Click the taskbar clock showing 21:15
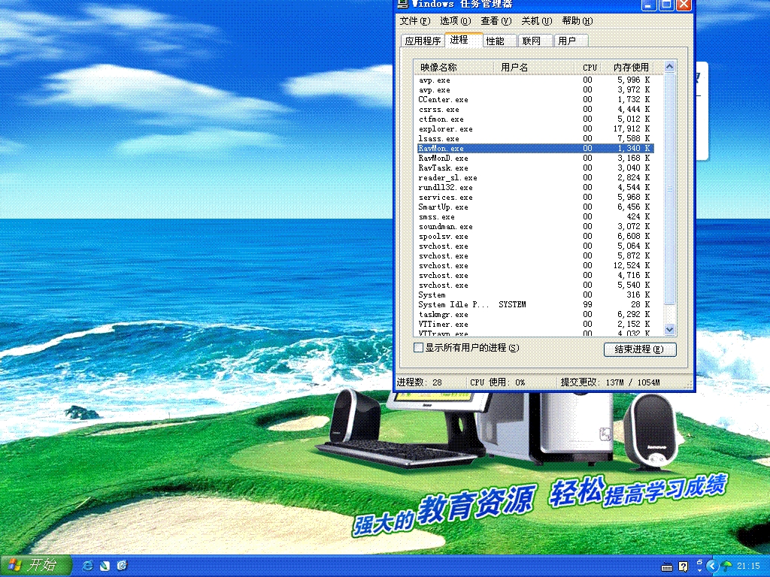Viewport: 770px width, 577px height. (x=748, y=566)
